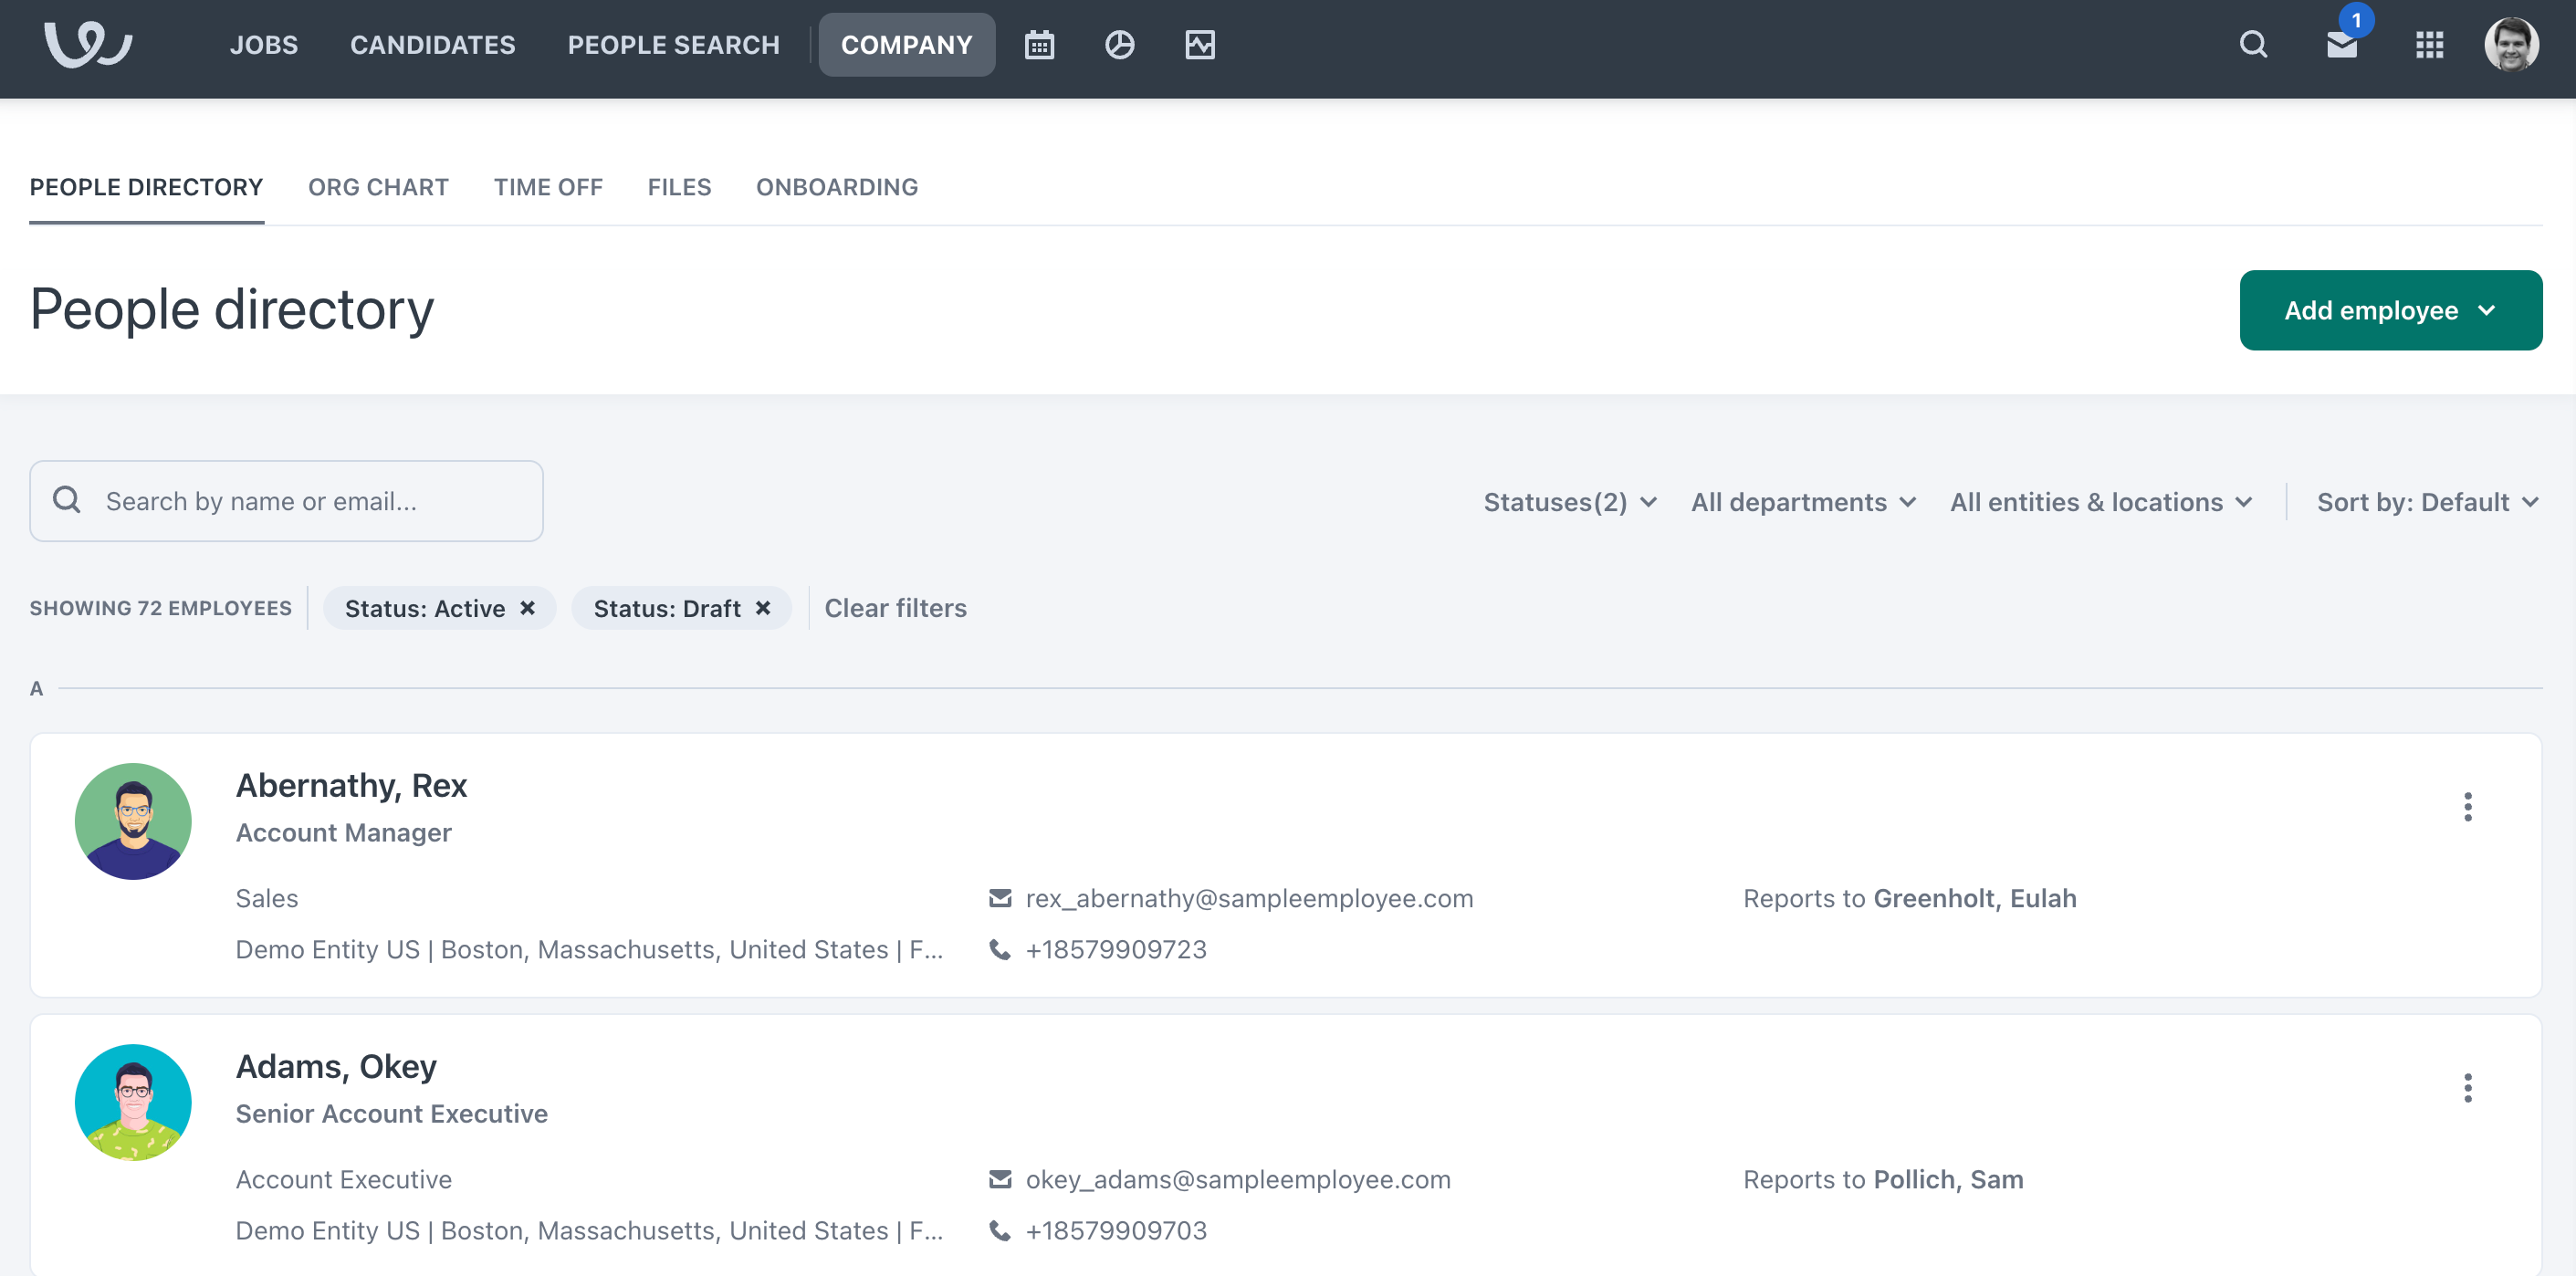The width and height of the screenshot is (2576, 1276).
Task: Switch to the Org Chart tab
Action: pos(378,187)
